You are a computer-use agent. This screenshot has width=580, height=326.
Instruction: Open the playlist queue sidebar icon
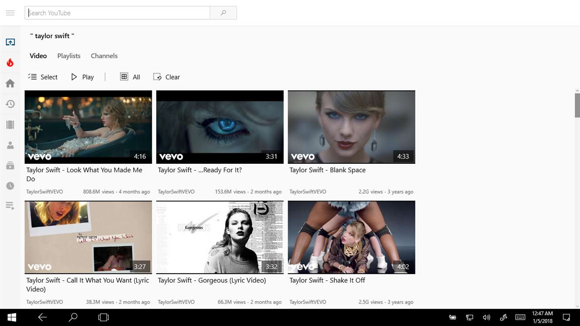pyautogui.click(x=10, y=206)
